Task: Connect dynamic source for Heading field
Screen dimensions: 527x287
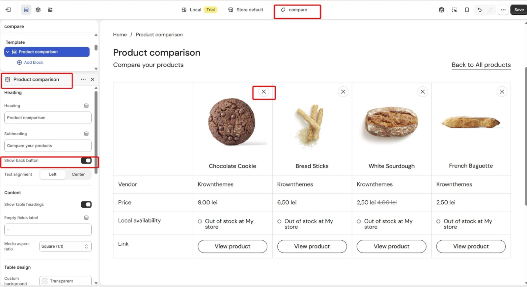Action: tap(86, 106)
